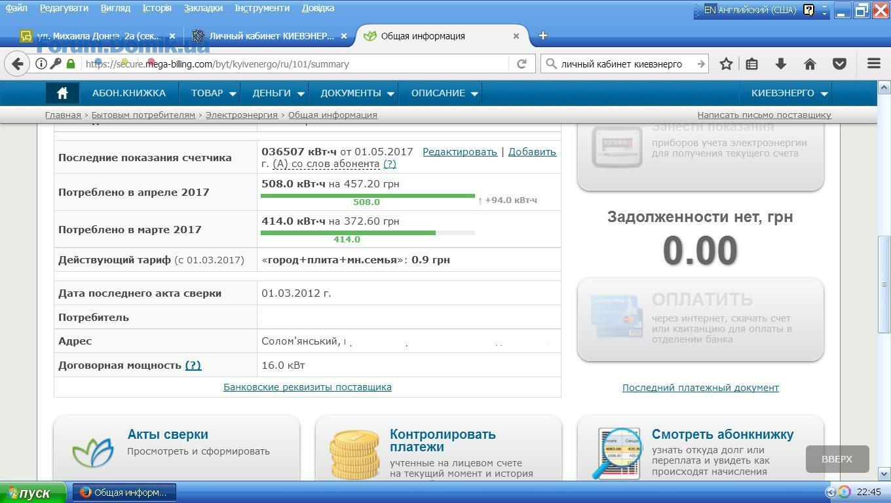Click the ВВЕРХ scroll-to-top button
The height and width of the screenshot is (503, 891).
coord(837,459)
